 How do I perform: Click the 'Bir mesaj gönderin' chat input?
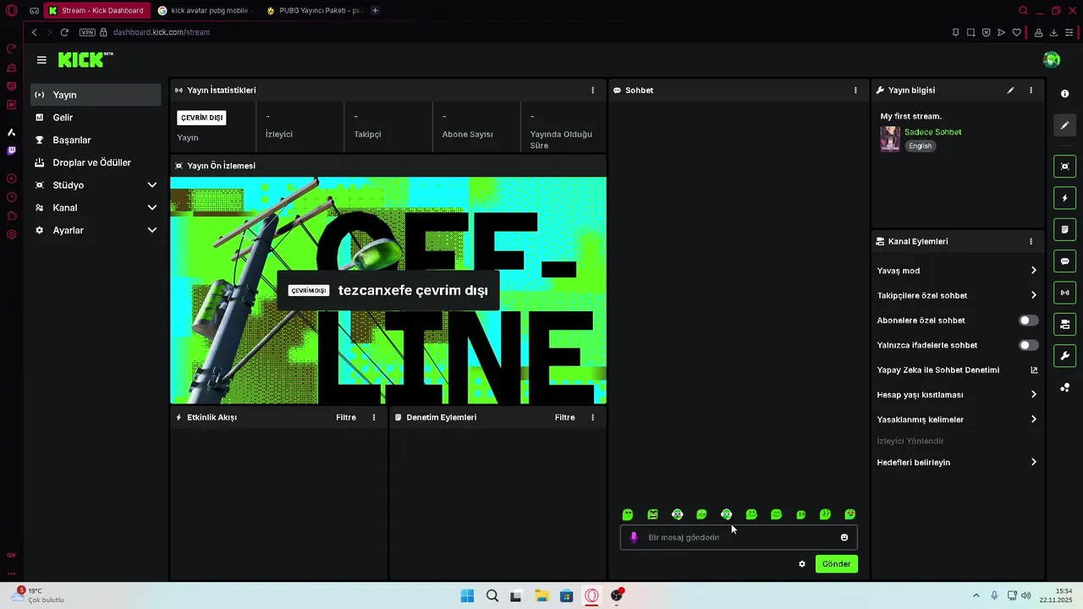[x=739, y=537]
